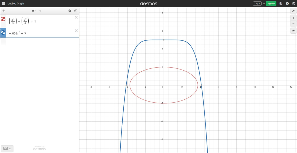Undo the last expression edit
Viewport: 297px width, 153px height.
pos(34,11)
